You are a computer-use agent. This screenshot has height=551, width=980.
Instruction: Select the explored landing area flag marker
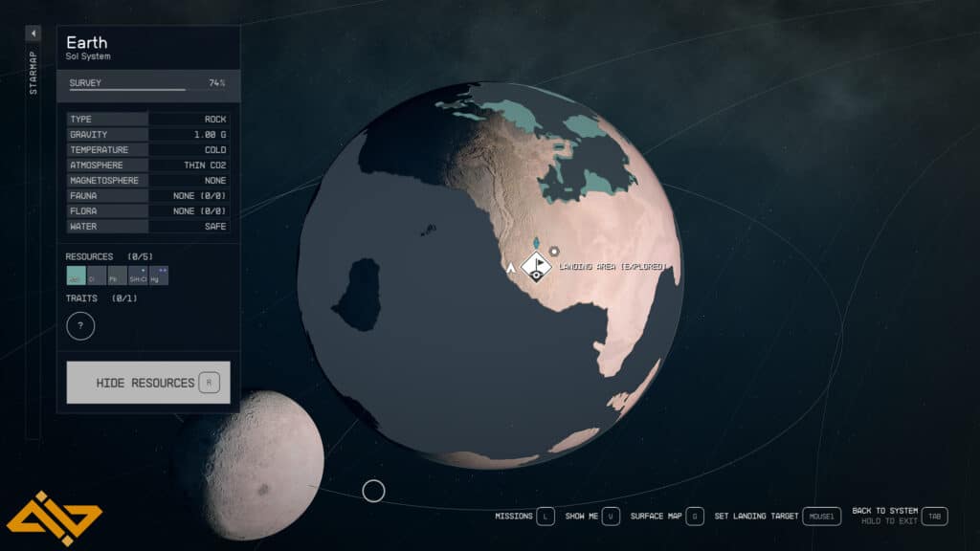click(x=536, y=267)
